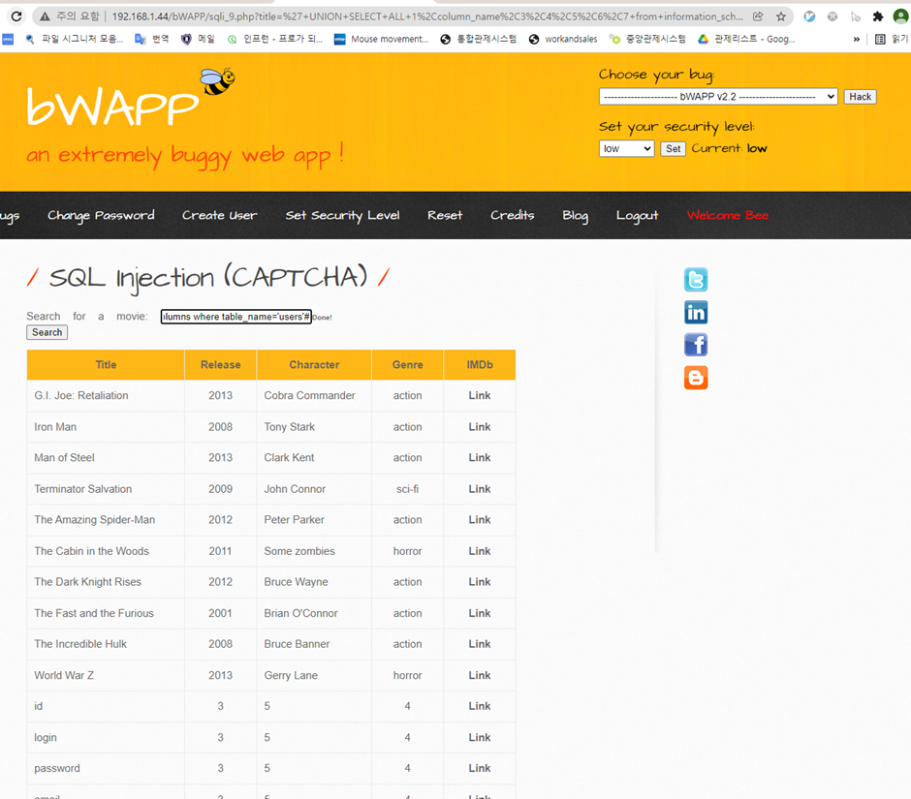Open the 메일 bookmark
The height and width of the screenshot is (799, 911).
(198, 39)
